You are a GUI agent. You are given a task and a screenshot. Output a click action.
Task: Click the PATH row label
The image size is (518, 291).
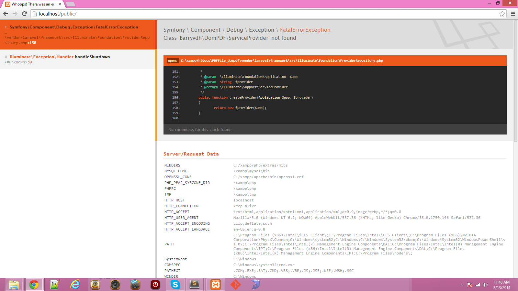click(x=169, y=244)
